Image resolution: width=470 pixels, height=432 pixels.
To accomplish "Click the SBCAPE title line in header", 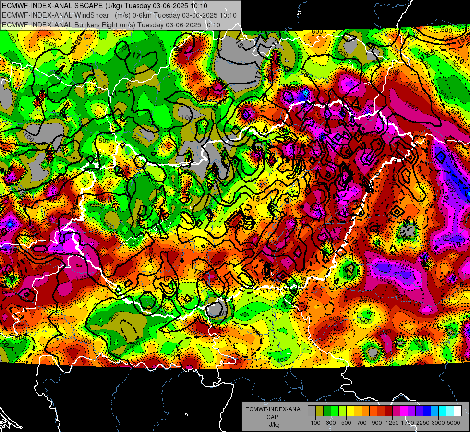I will click(104, 6).
